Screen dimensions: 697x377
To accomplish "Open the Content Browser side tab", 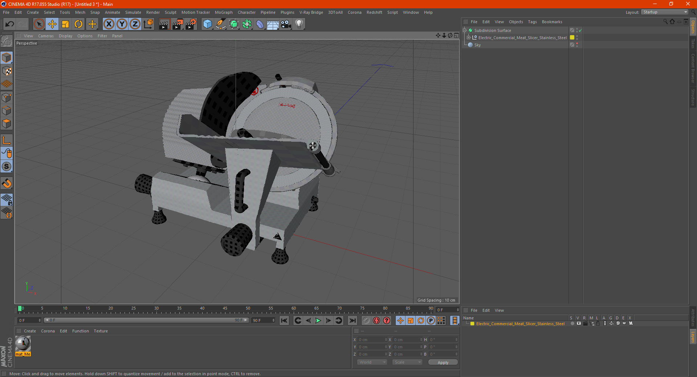I will 693,68.
